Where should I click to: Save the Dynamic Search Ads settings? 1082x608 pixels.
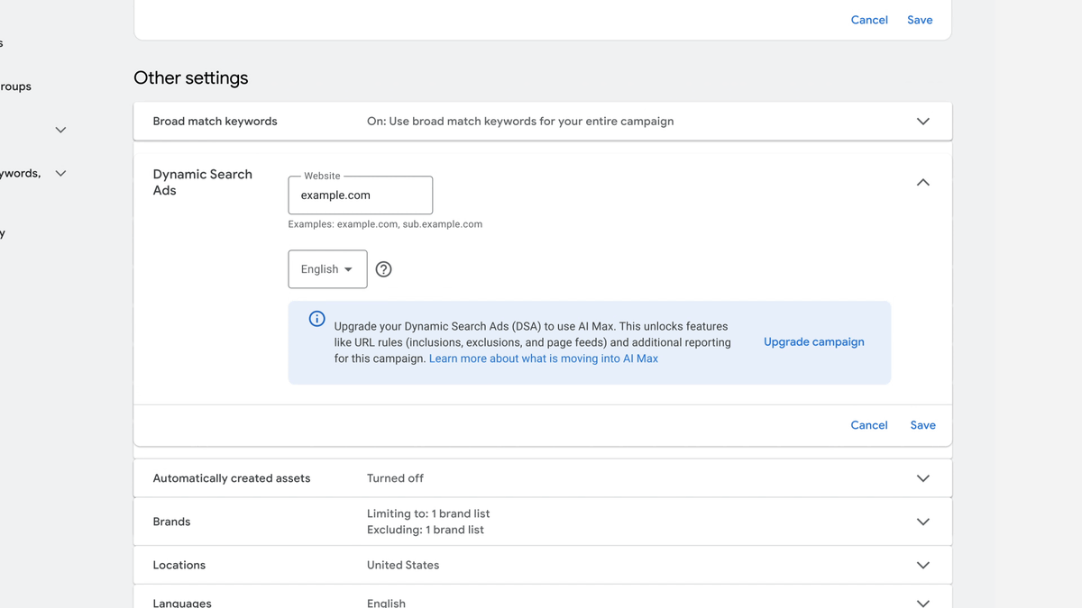click(922, 425)
